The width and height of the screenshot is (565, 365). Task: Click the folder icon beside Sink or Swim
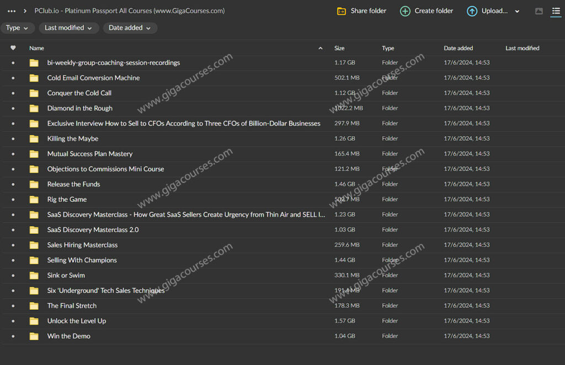(34, 275)
